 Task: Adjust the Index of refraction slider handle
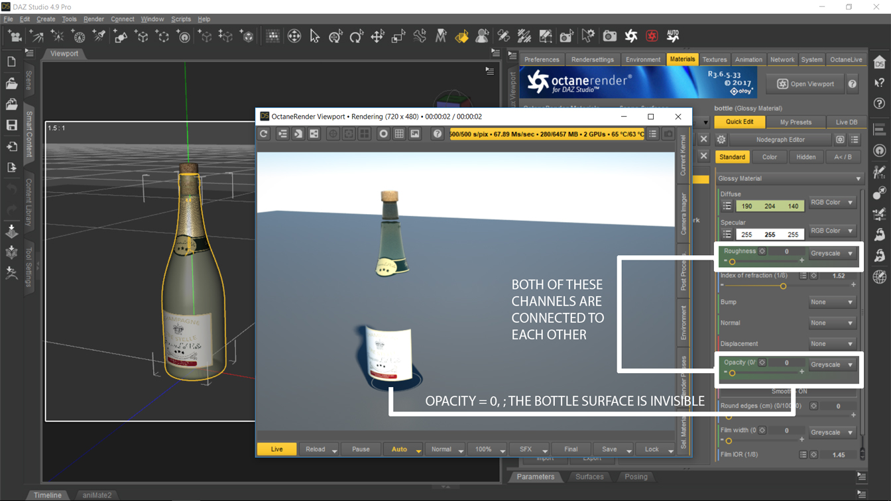coord(783,286)
